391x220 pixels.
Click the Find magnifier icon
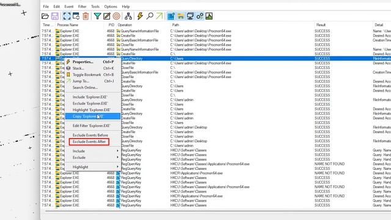pos(150,16)
